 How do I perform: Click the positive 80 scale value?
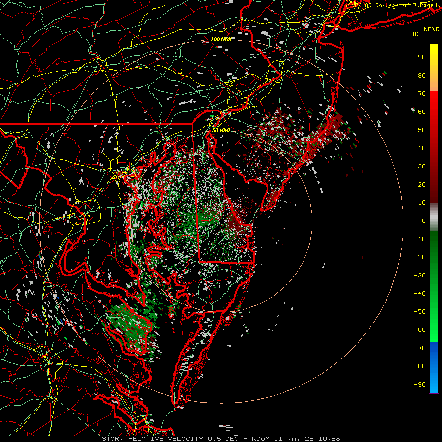coord(422,76)
